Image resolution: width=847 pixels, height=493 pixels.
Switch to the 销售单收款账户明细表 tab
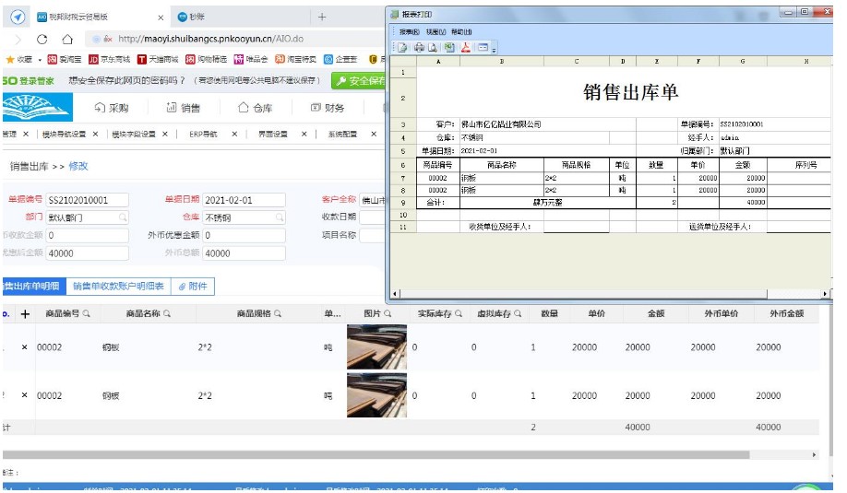pos(118,287)
